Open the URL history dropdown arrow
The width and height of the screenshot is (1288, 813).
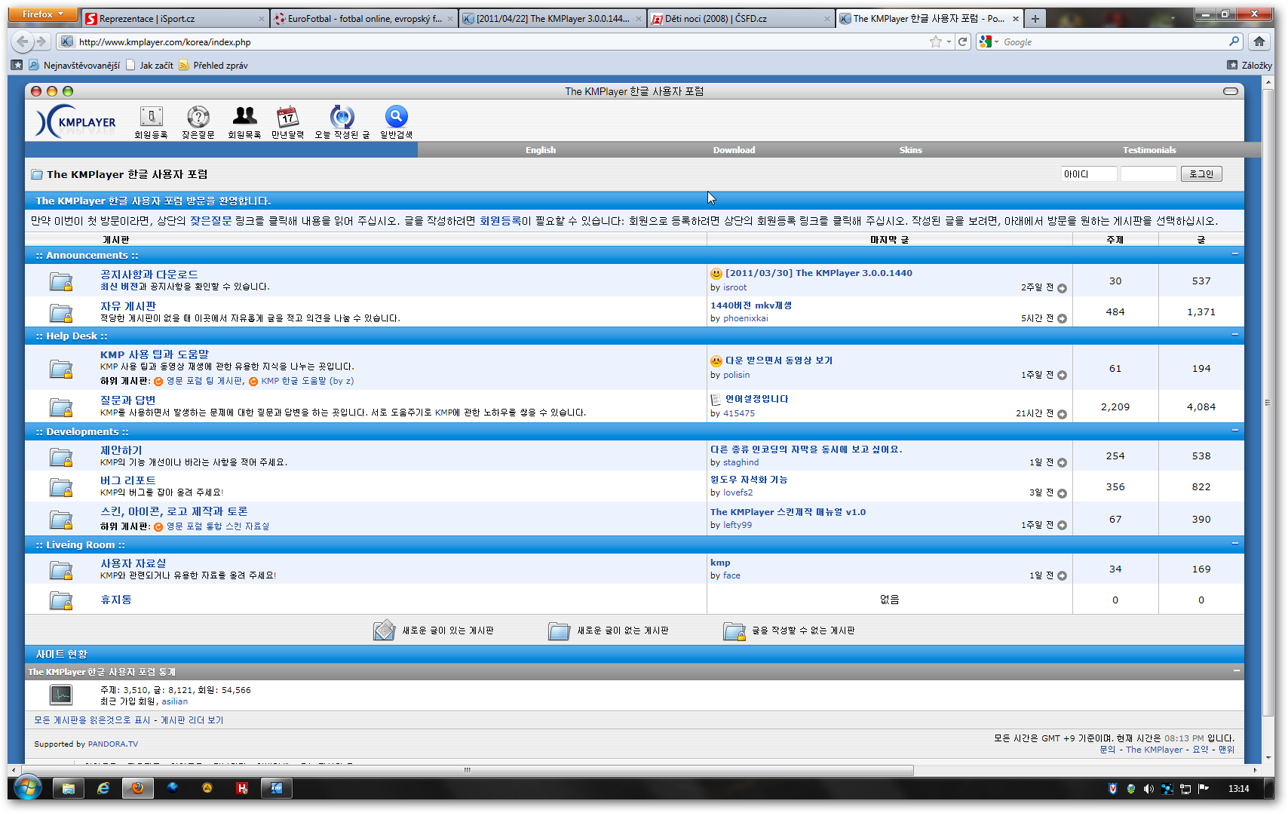pos(949,42)
